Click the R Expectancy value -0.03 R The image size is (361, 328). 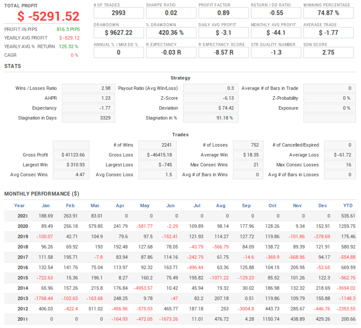(x=171, y=52)
